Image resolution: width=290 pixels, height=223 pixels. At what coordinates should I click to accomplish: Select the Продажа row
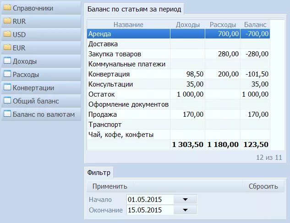coord(178,114)
